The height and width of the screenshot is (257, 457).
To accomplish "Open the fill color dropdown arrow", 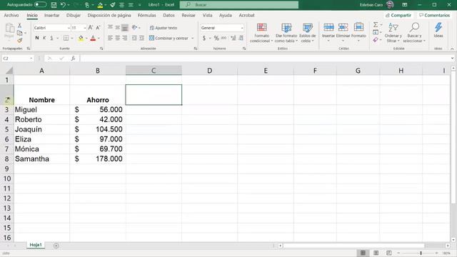I will 86,38.
